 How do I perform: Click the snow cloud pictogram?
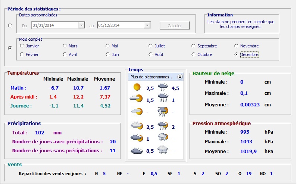coord(163,150)
